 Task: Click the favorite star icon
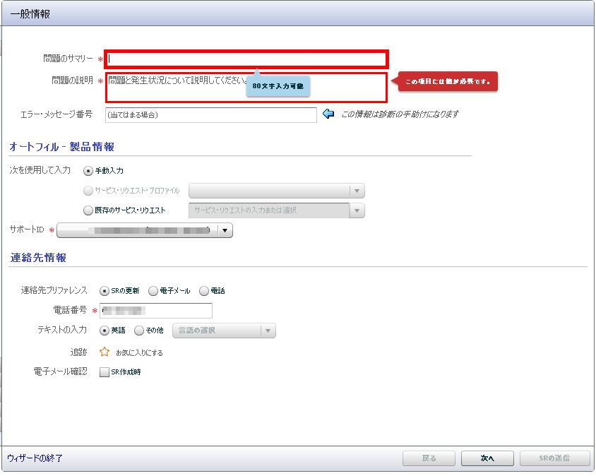pyautogui.click(x=105, y=352)
